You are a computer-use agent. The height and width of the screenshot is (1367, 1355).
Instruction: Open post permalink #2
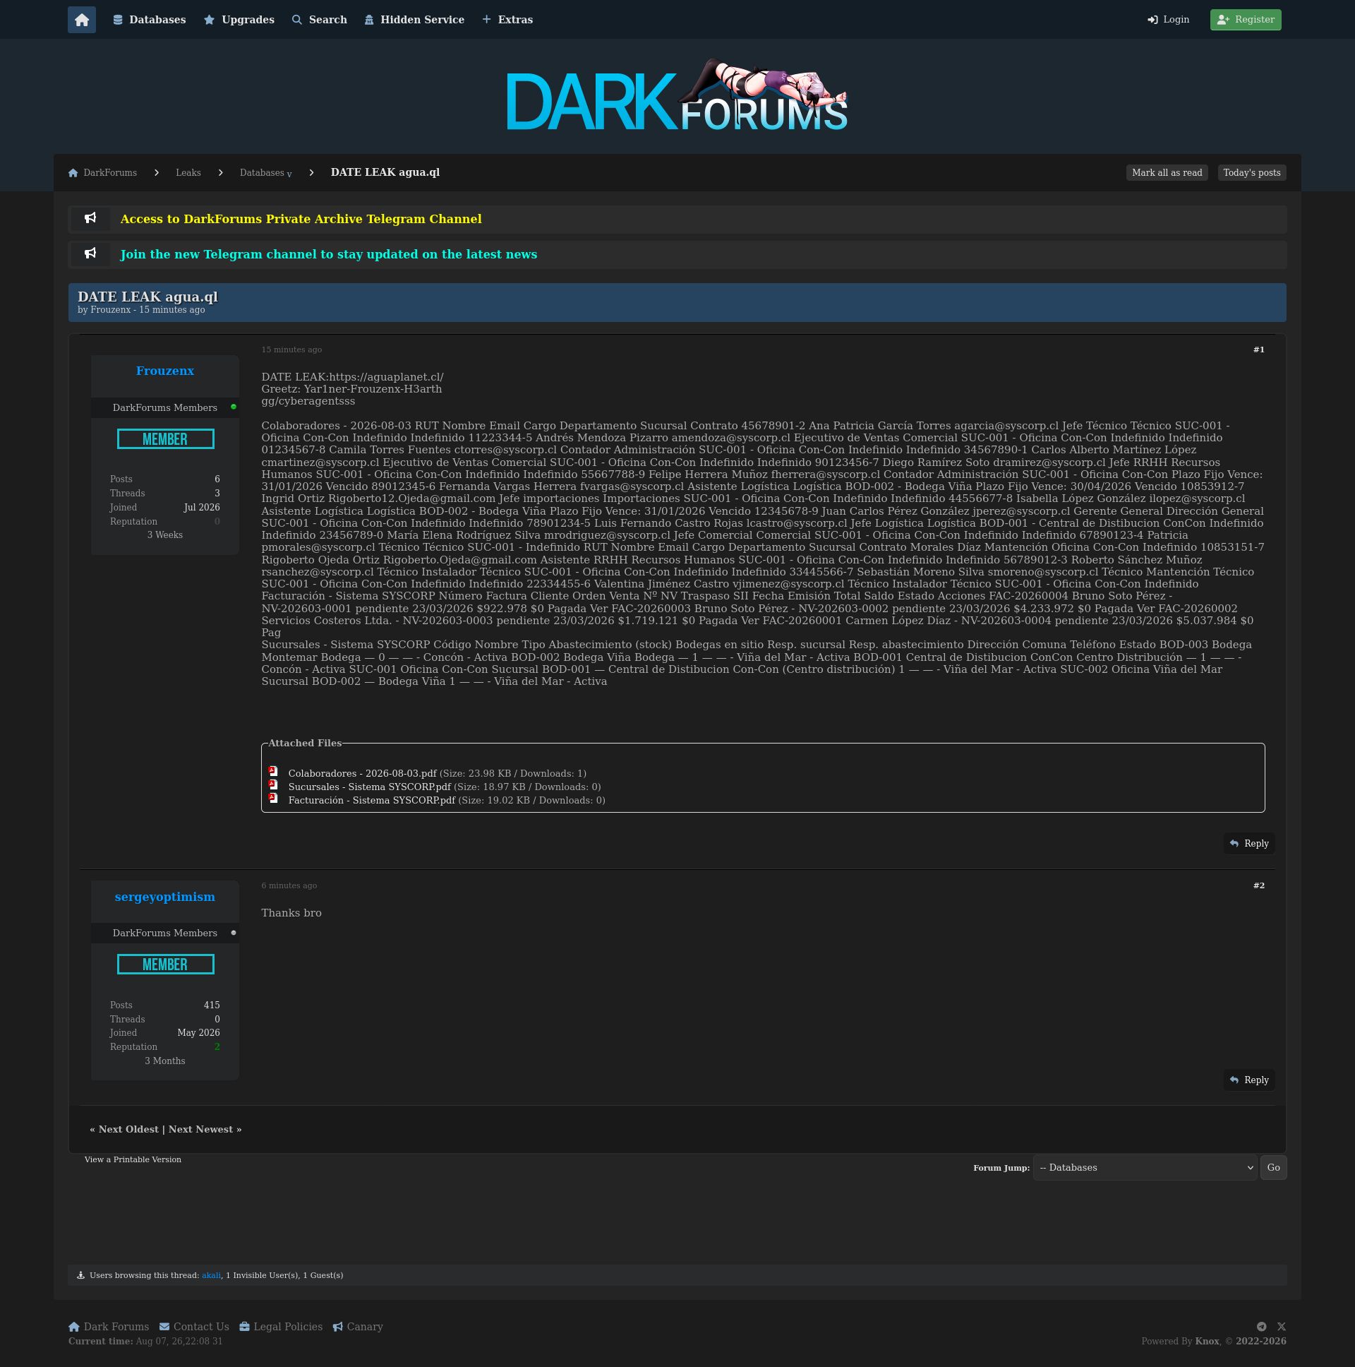(1259, 886)
